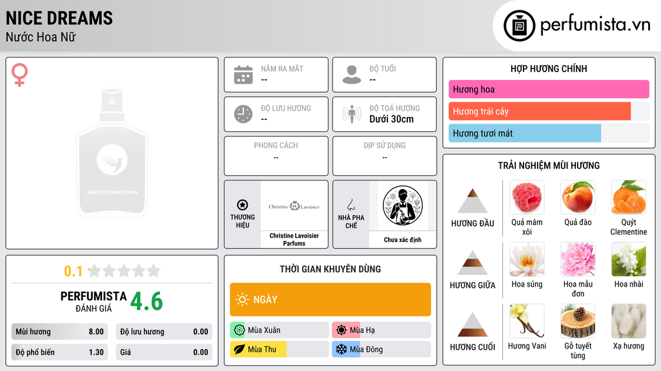Click the Chưa xác định perfumer label
This screenshot has width=661, height=371.
click(403, 240)
